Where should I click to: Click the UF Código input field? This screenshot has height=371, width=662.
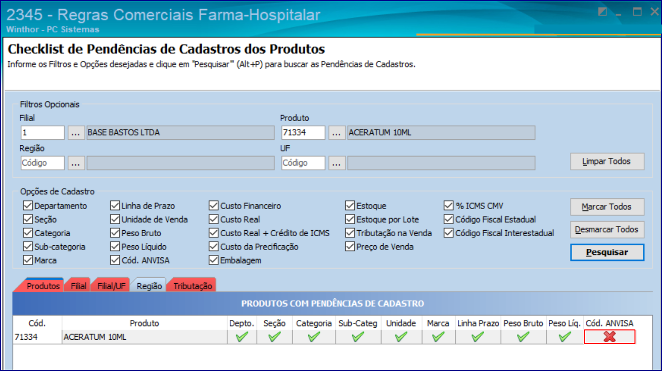coord(303,163)
